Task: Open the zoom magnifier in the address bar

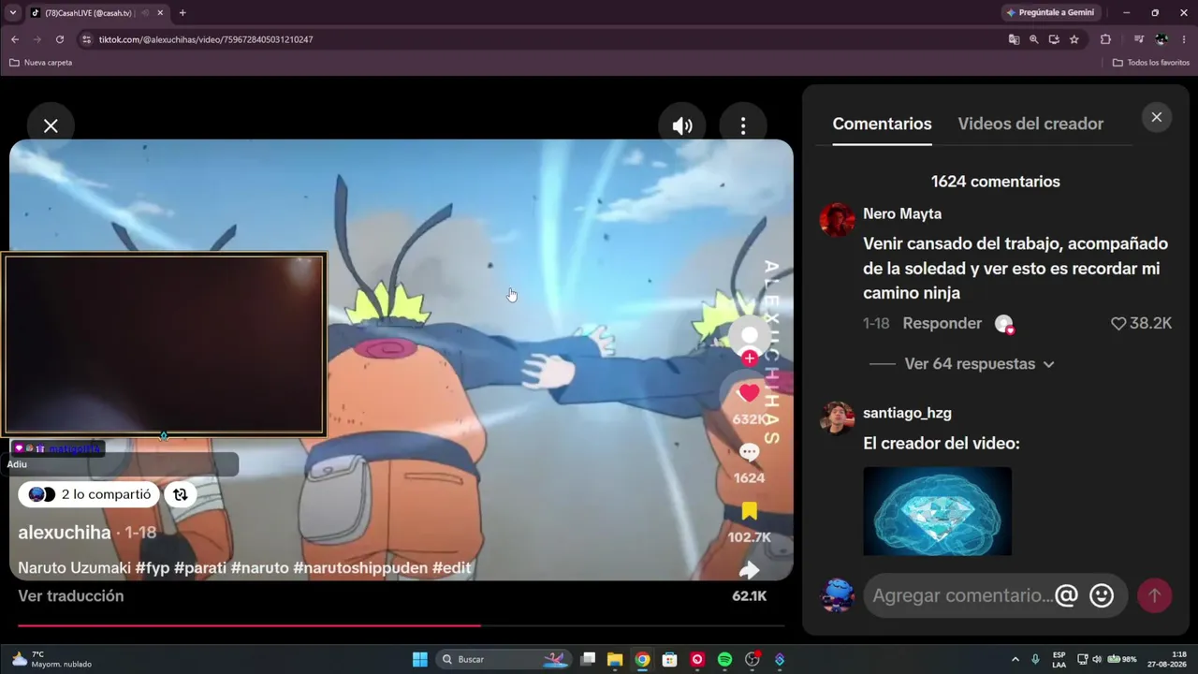Action: coord(1034,39)
